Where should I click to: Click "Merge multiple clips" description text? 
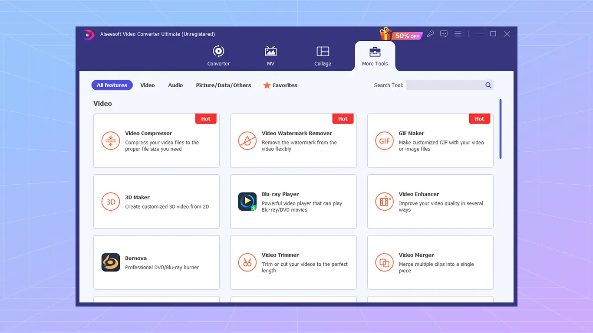[x=436, y=268]
